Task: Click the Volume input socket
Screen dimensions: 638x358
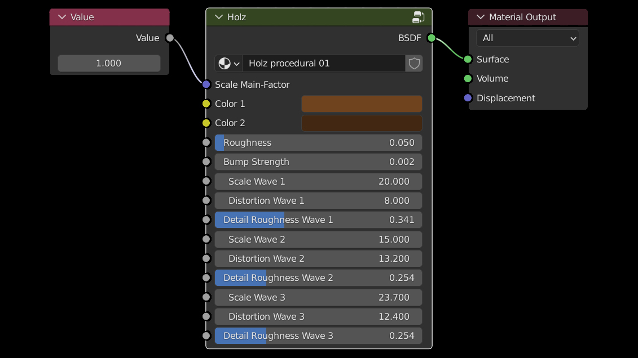Action: (468, 78)
